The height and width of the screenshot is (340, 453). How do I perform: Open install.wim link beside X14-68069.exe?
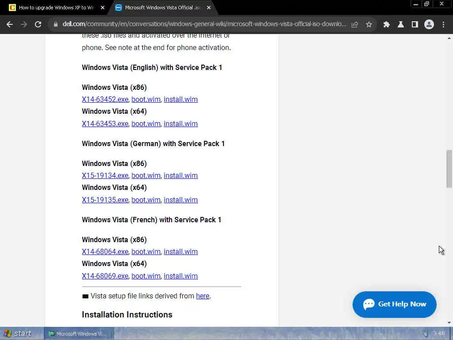tap(180, 276)
